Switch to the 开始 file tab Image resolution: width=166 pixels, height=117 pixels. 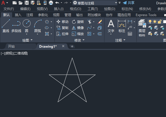tap(11, 46)
